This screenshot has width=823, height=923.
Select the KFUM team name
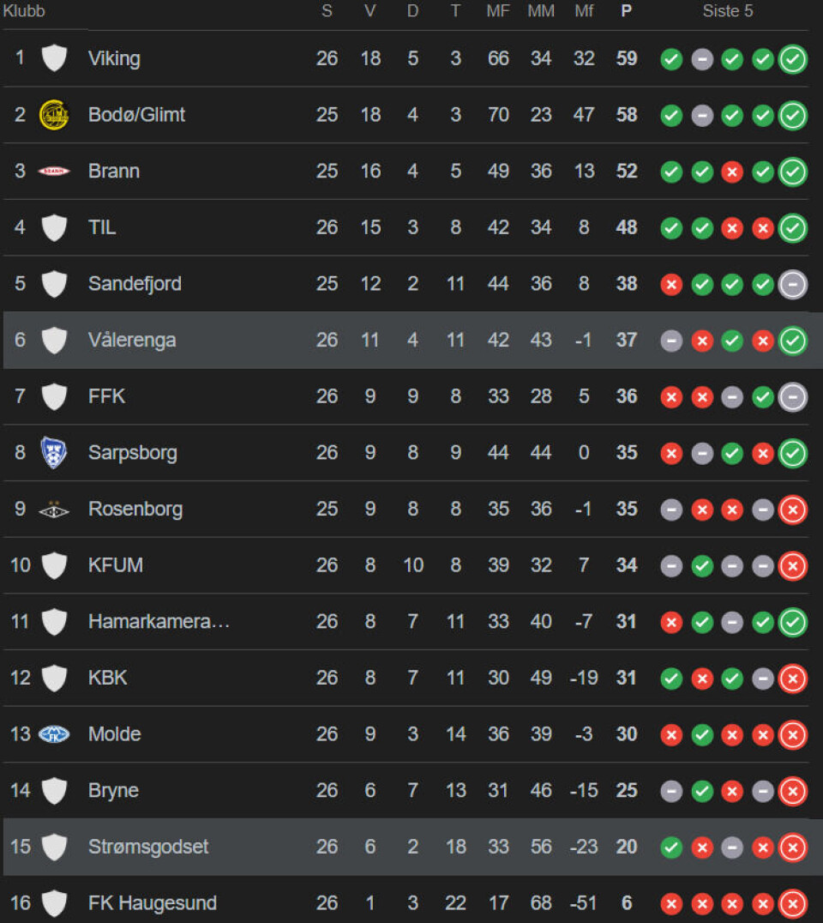pyautogui.click(x=115, y=565)
